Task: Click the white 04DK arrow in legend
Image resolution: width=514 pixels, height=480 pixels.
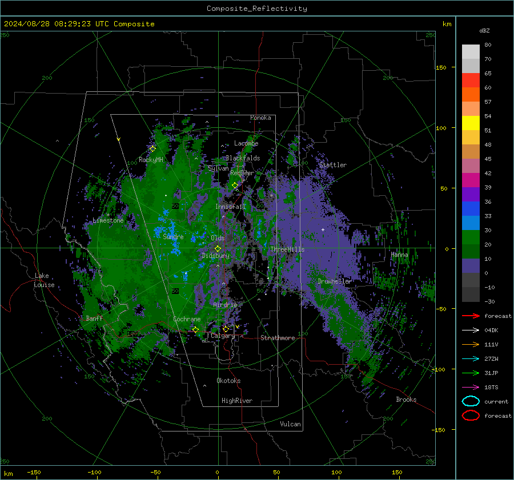Action: click(x=471, y=330)
